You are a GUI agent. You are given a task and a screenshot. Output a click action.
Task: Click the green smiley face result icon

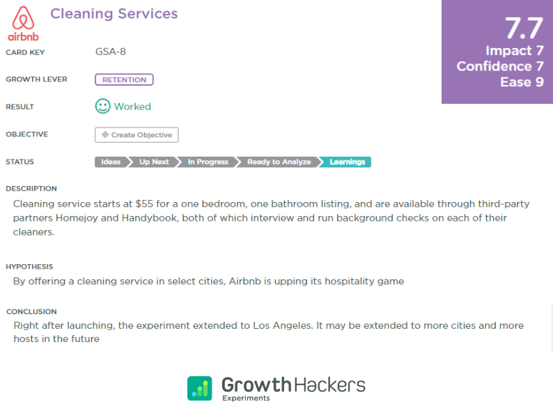click(x=102, y=106)
